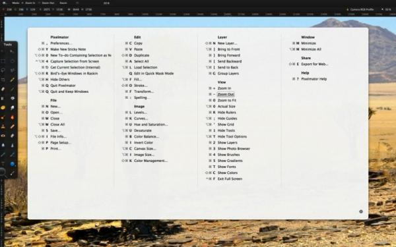Choose Hue and Saturation from Image list
This screenshot has height=247, width=396.
[150, 124]
